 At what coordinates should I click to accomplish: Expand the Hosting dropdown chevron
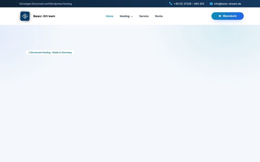[132, 16]
